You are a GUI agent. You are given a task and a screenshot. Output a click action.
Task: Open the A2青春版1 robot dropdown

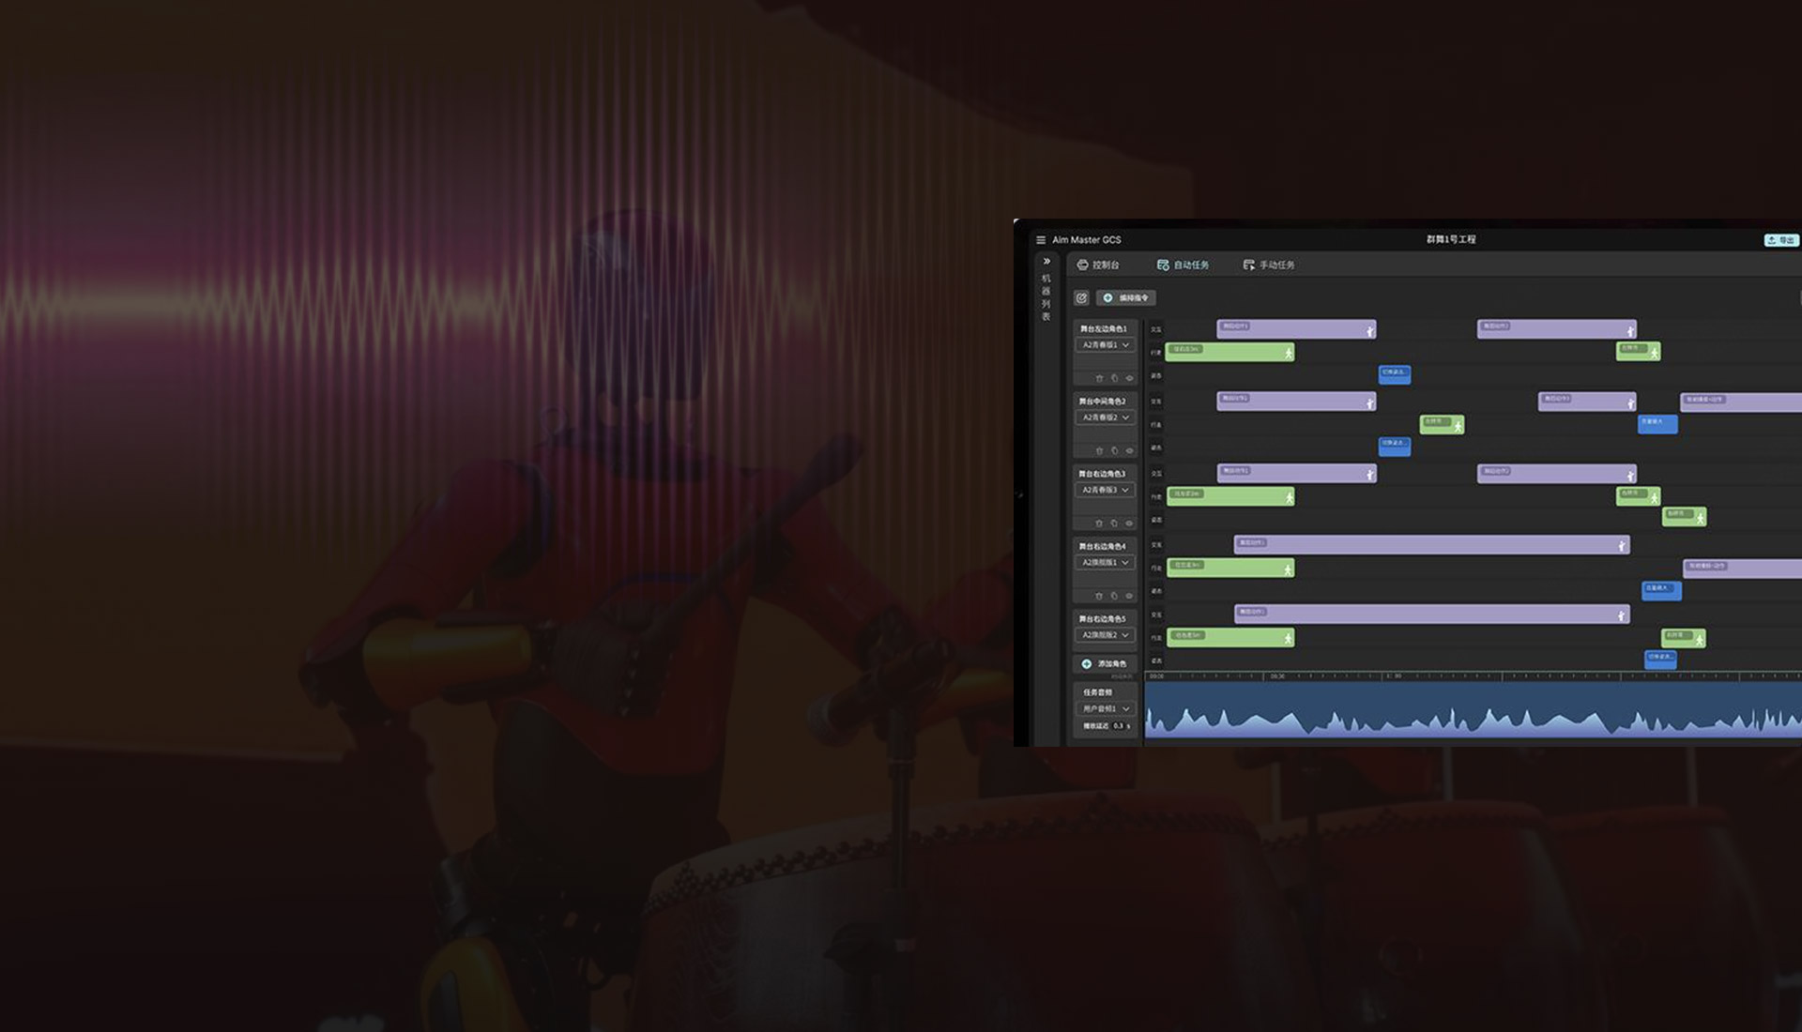pos(1105,345)
